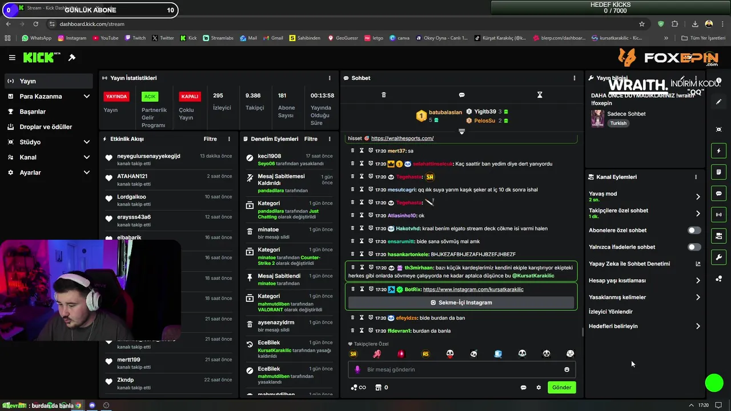Viewport: 731px width, 411px height.
Task: Delete hasankartonkele's chat message with trash icon
Action: (353, 254)
